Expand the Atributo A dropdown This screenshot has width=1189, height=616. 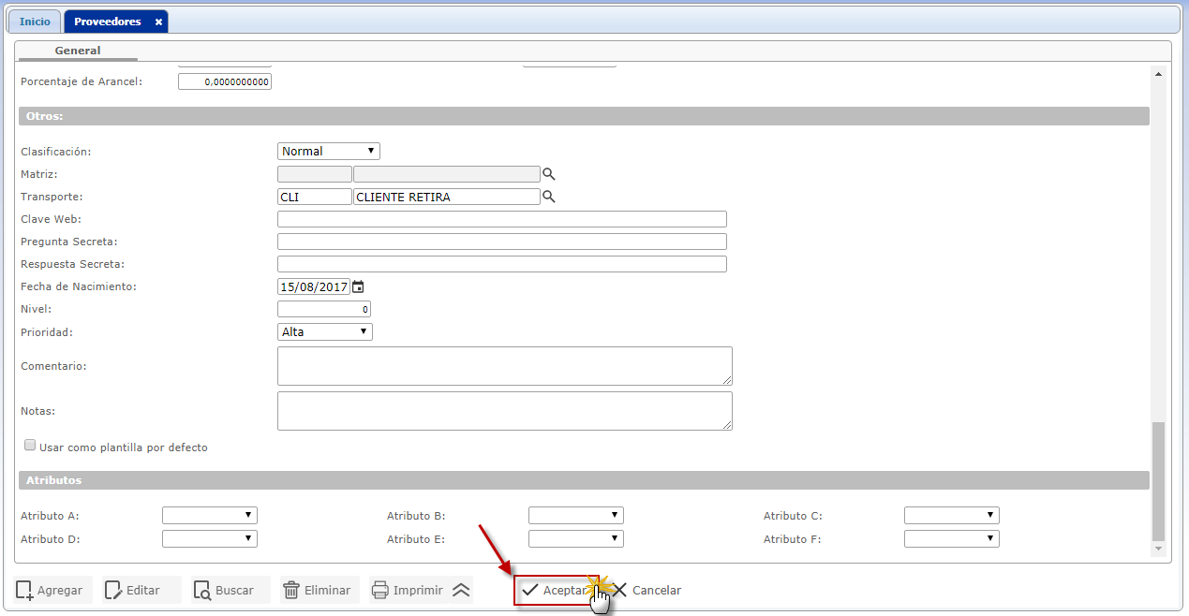(210, 515)
